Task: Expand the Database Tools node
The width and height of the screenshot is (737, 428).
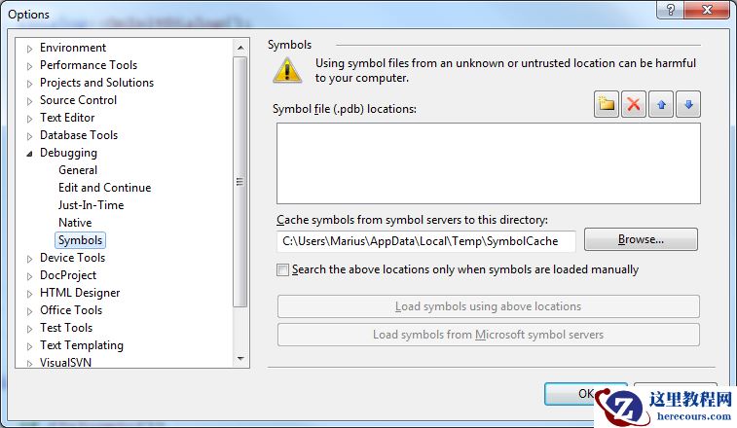Action: (30, 135)
